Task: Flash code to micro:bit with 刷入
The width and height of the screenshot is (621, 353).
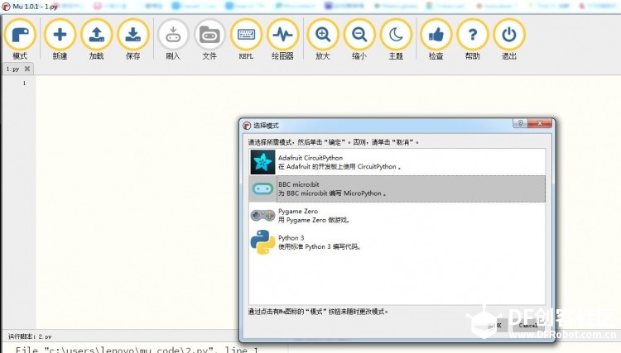Action: click(173, 39)
